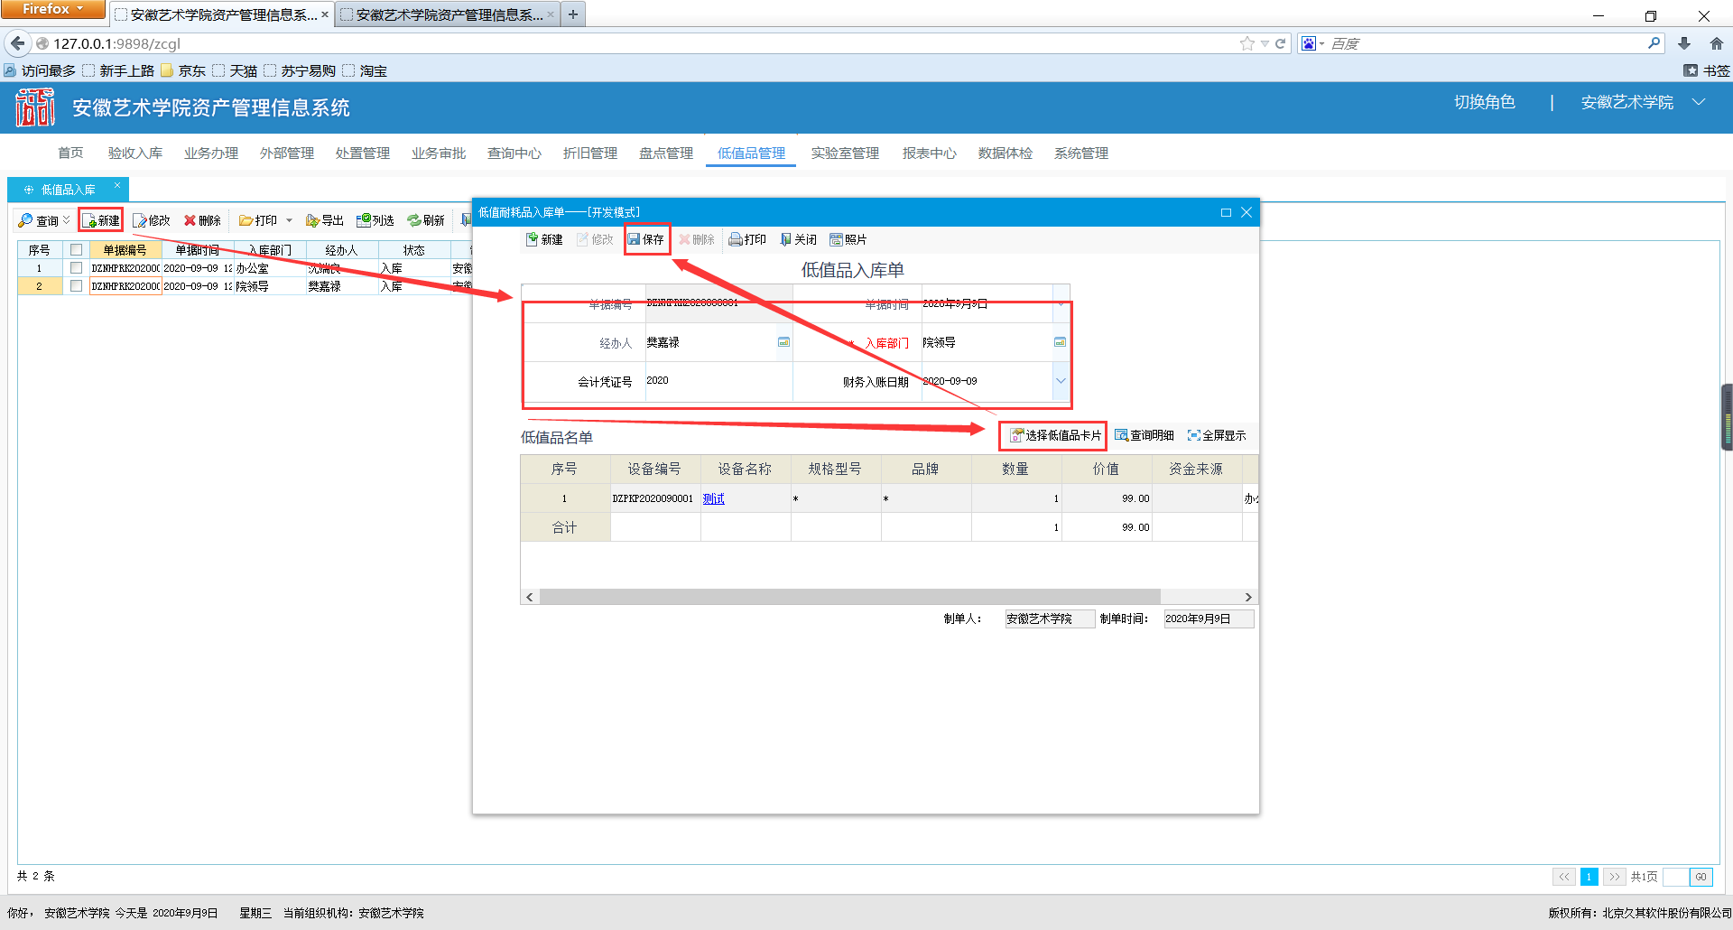This screenshot has width=1733, height=930.
Task: Switch to 全屏显示 fullscreen view
Action: pyautogui.click(x=1216, y=435)
